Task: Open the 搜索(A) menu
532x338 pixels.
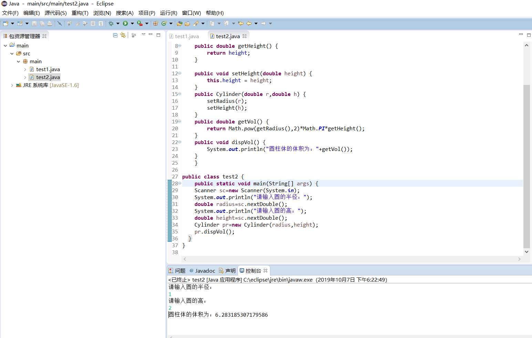Action: (125, 13)
